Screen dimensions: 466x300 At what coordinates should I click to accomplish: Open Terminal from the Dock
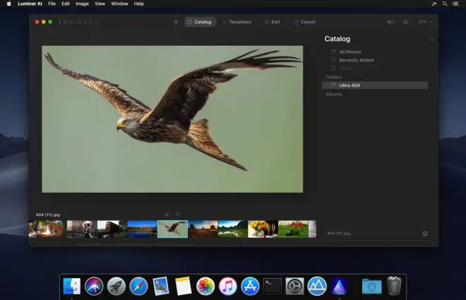(x=273, y=286)
